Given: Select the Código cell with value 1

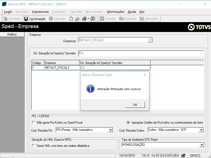Looking at the screenshot, I should click(x=38, y=68).
